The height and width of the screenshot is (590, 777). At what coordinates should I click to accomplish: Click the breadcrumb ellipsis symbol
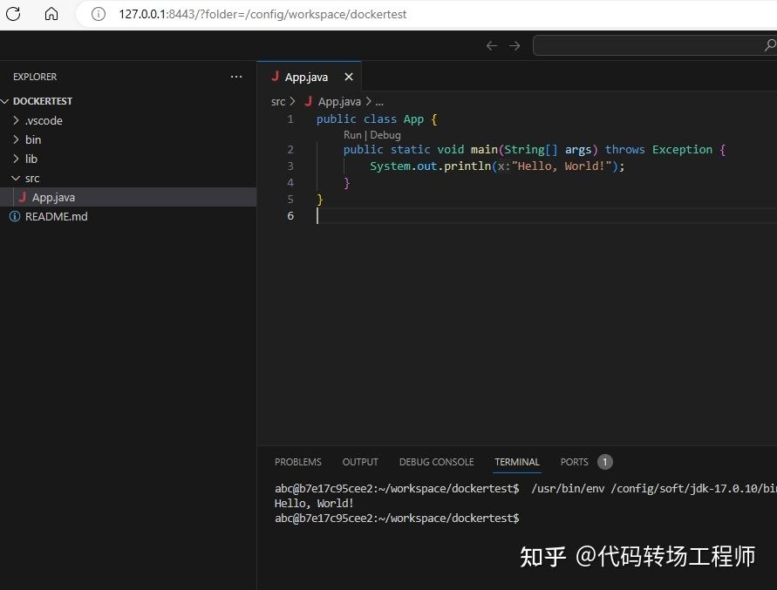[379, 102]
